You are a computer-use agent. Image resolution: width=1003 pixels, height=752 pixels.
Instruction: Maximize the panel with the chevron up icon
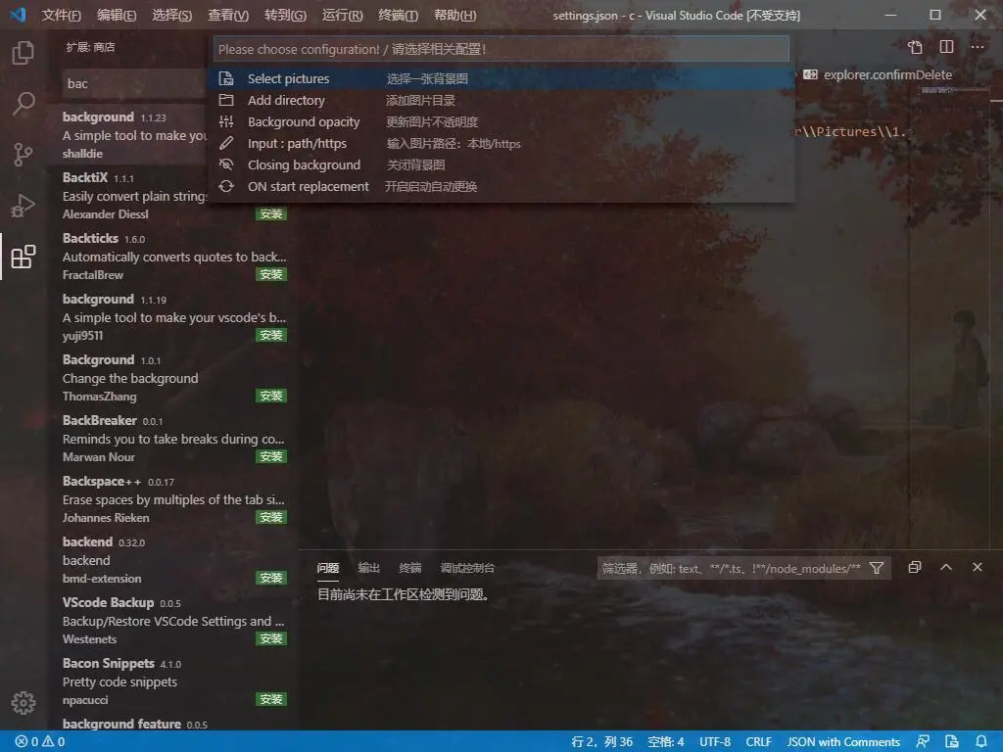[x=946, y=567]
